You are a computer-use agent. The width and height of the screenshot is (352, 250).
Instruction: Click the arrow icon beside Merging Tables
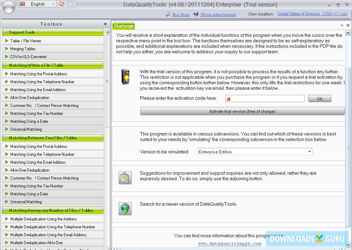click(x=7, y=48)
